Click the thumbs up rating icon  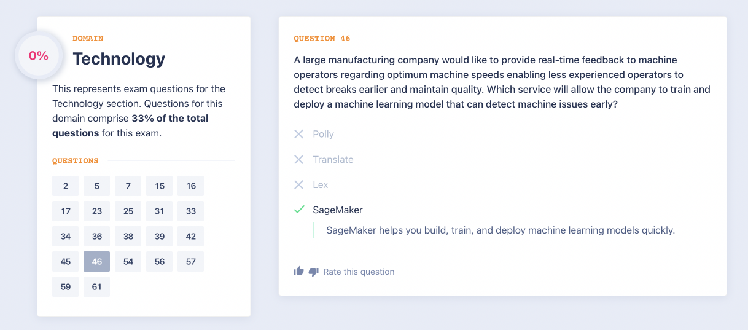click(299, 271)
